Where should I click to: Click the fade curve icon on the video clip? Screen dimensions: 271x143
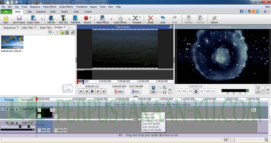pyautogui.click(x=39, y=110)
